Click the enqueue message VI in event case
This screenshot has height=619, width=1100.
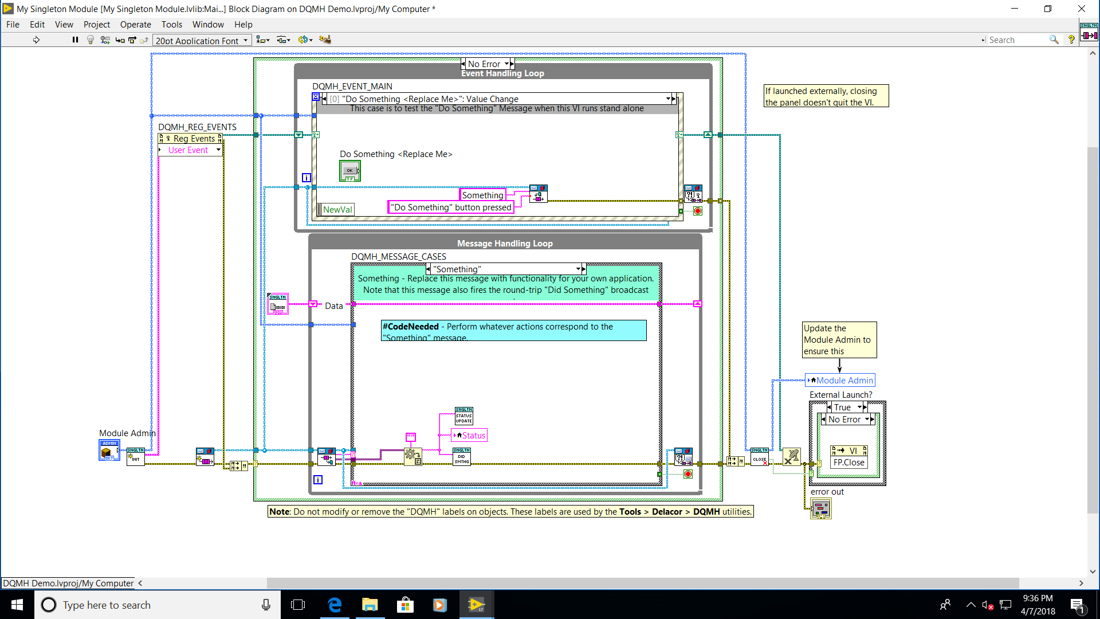point(538,193)
